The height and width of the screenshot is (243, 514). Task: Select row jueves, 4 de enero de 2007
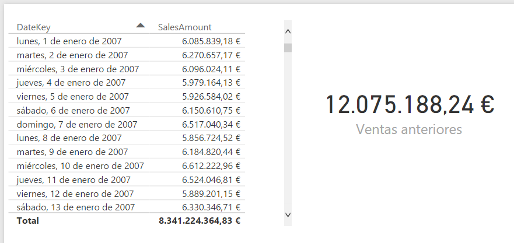[127, 83]
